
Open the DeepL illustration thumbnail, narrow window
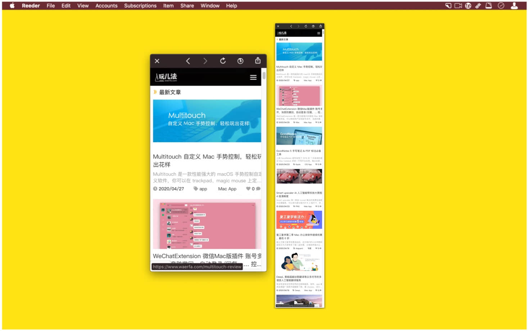click(x=299, y=262)
